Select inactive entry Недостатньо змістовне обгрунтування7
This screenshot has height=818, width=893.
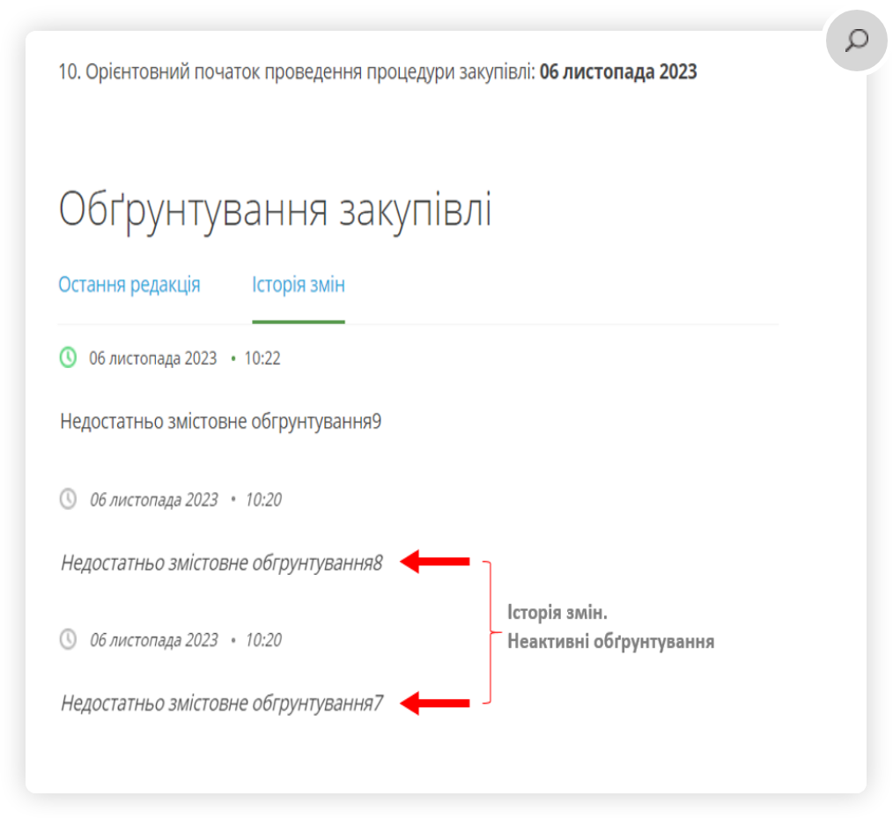(x=221, y=704)
